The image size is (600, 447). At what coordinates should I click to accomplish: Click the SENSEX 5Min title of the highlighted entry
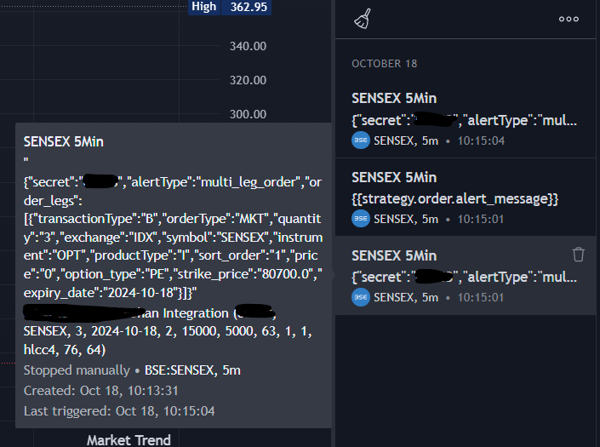coord(394,255)
